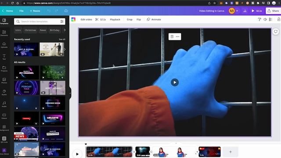Show more category chips arrow
This screenshot has width=281, height=158.
click(x=65, y=30)
